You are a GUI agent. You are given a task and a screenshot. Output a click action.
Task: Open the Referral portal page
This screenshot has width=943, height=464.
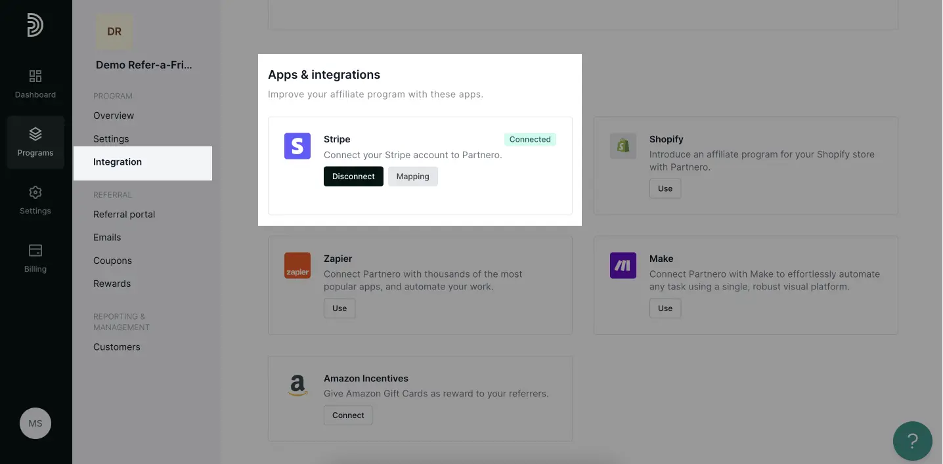tap(124, 215)
